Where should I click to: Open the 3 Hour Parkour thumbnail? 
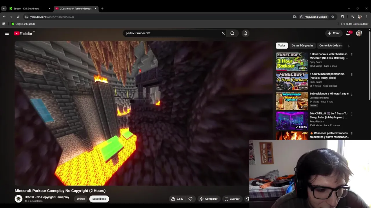(x=292, y=62)
